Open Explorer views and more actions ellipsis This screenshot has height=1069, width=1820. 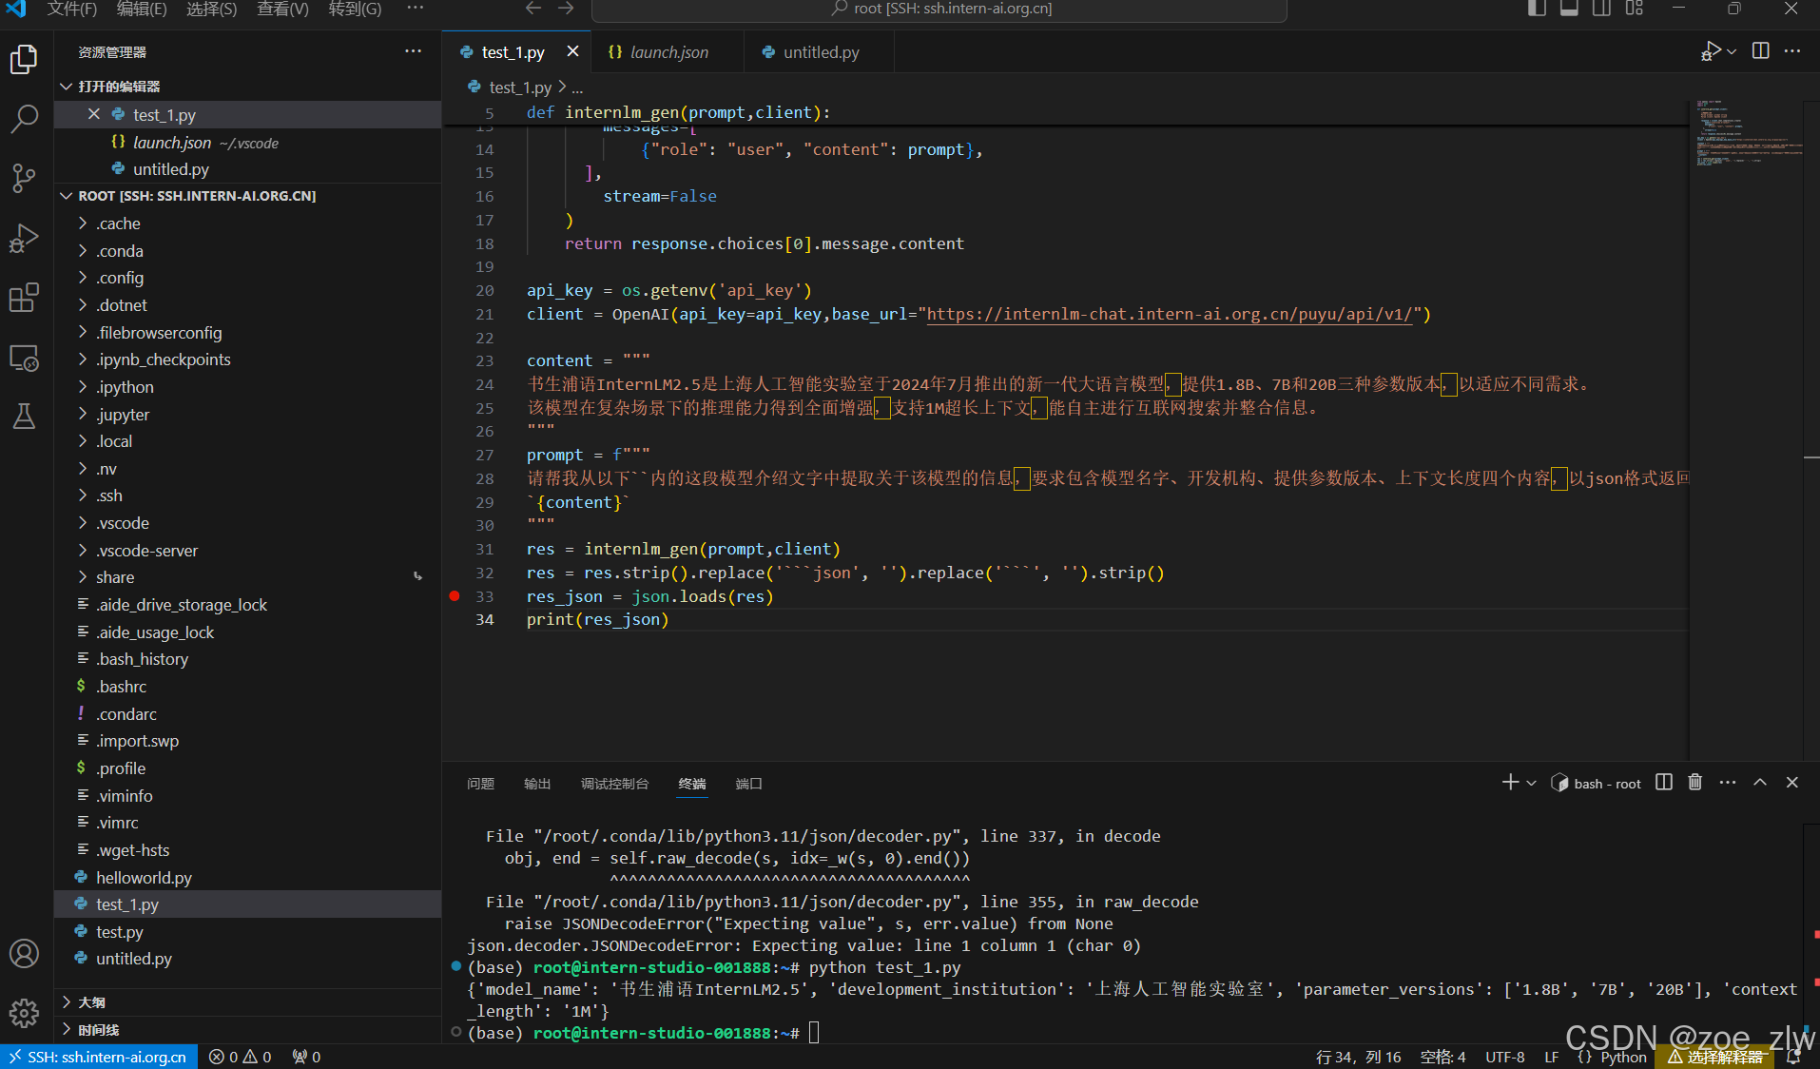tap(413, 51)
